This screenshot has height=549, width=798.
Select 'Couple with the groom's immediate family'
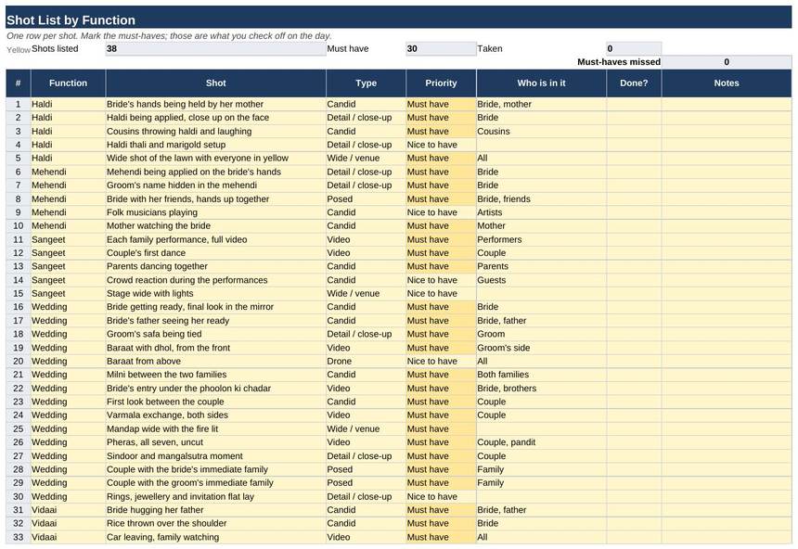(x=216, y=483)
